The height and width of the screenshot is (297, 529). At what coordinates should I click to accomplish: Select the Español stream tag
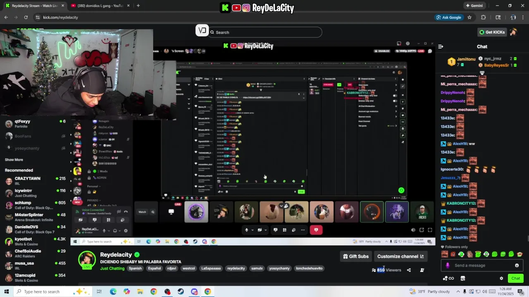point(155,268)
